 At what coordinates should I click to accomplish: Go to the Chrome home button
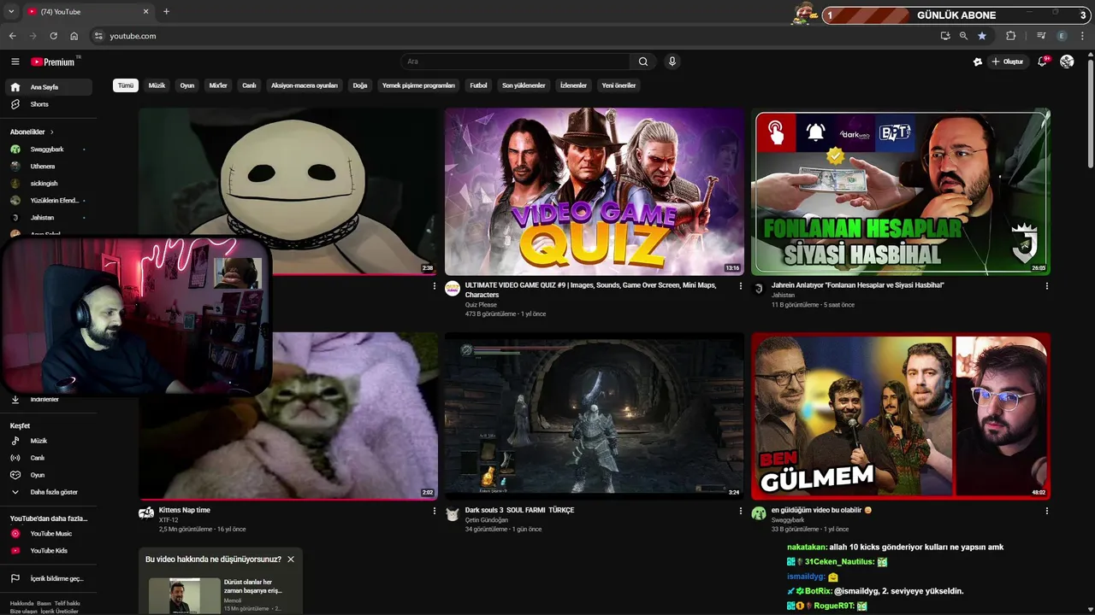[x=74, y=36]
